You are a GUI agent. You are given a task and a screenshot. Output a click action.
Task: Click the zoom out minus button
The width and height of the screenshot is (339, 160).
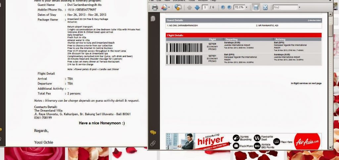222,7
